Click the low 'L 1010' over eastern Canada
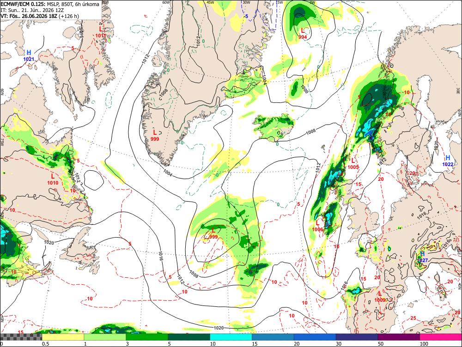This screenshot has height=347, width=462. [x=53, y=179]
